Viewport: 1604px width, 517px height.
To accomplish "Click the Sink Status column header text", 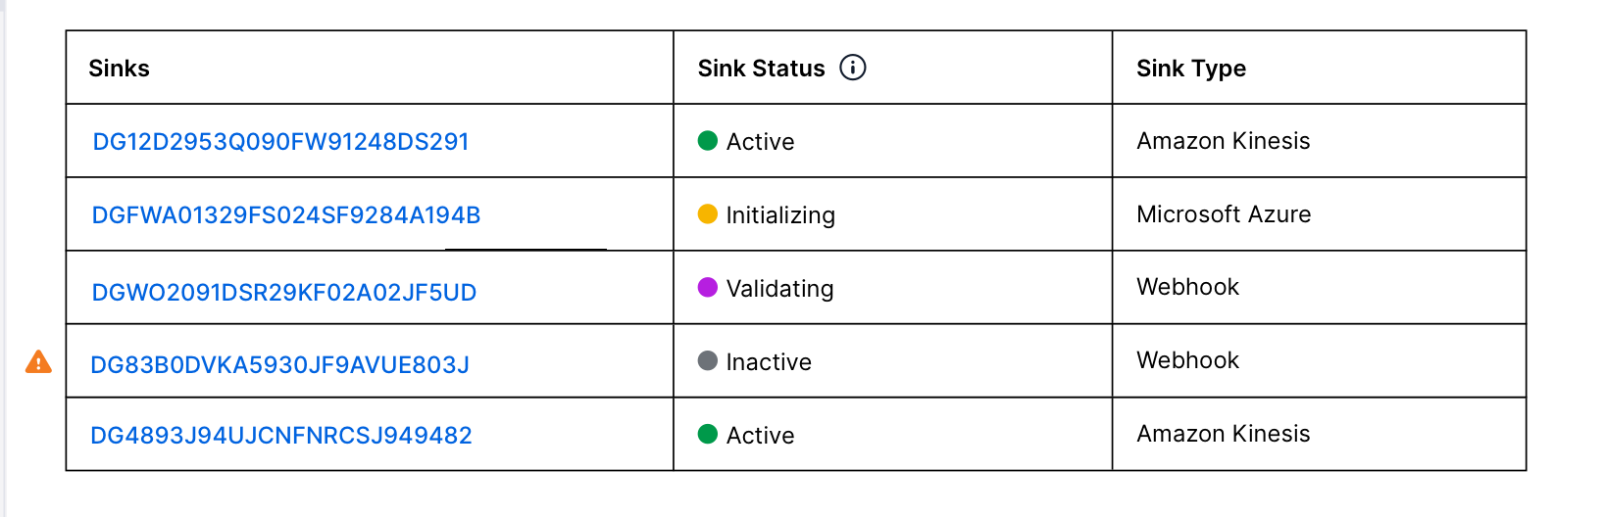I will [761, 69].
